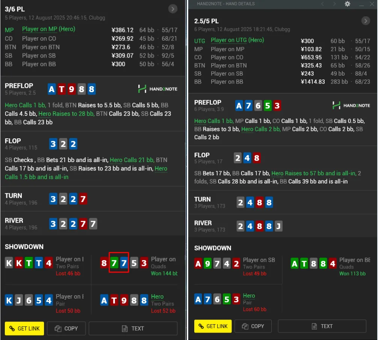Go to previous hand with left arrow
This screenshot has width=378, height=340.
pyautogui.click(x=322, y=4)
